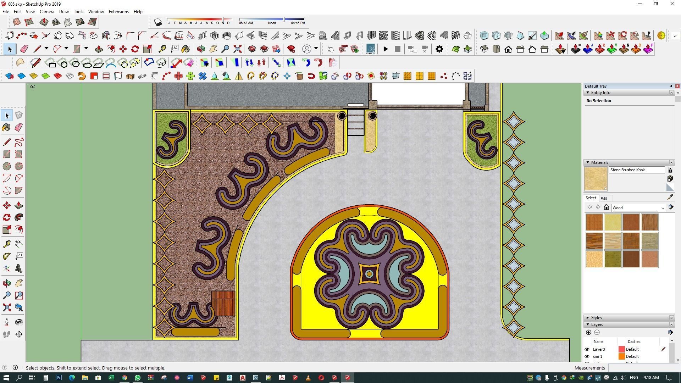This screenshot has height=383, width=681.
Task: Click the Layer0 color swatch
Action: click(621, 349)
